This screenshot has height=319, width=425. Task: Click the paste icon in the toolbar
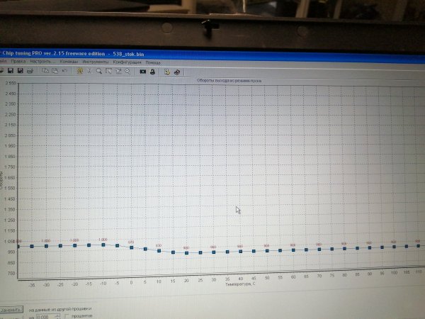pyautogui.click(x=55, y=72)
